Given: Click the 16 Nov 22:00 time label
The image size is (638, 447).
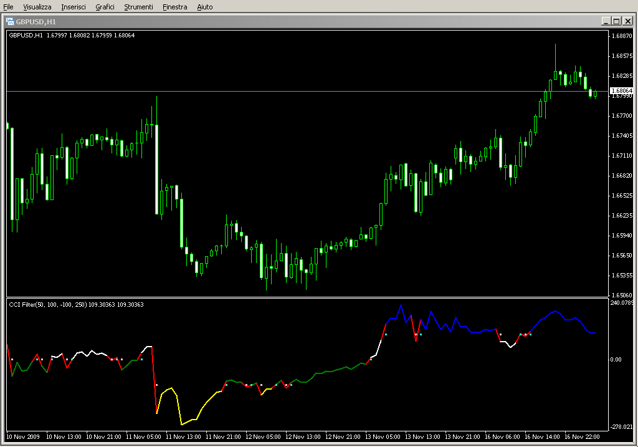Looking at the screenshot, I should [582, 437].
